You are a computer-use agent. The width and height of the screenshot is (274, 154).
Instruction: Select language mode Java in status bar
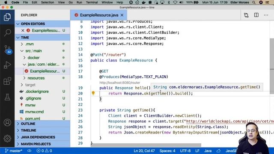coord(208,151)
